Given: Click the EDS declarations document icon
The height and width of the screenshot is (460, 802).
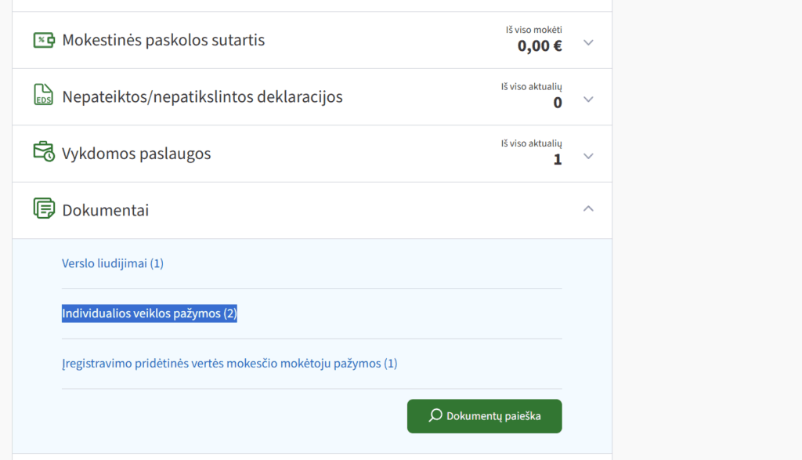Looking at the screenshot, I should point(42,96).
